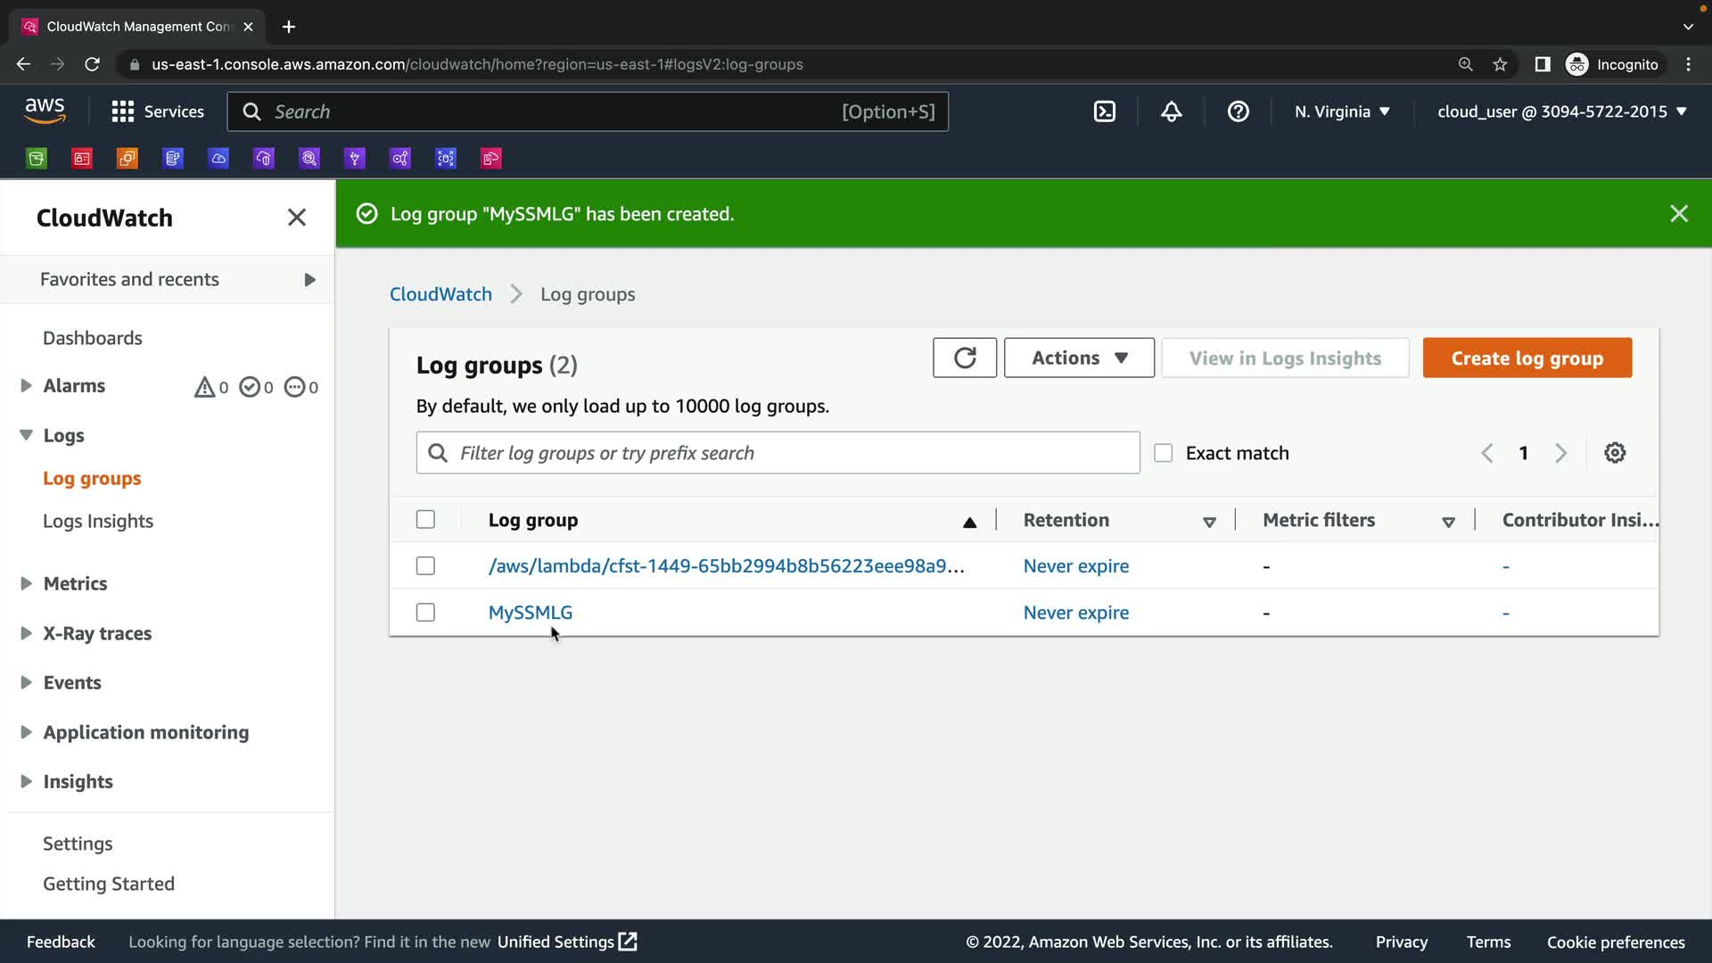Viewport: 1712px width, 963px height.
Task: Click the Create log group button
Action: 1527,358
